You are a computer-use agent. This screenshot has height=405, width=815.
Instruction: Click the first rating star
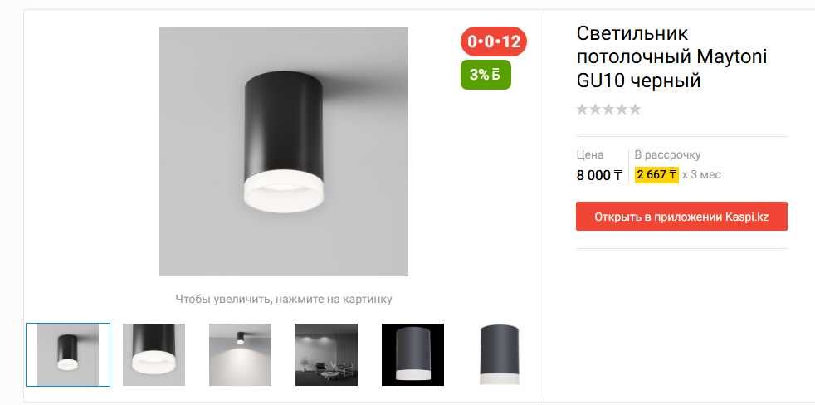tap(582, 110)
